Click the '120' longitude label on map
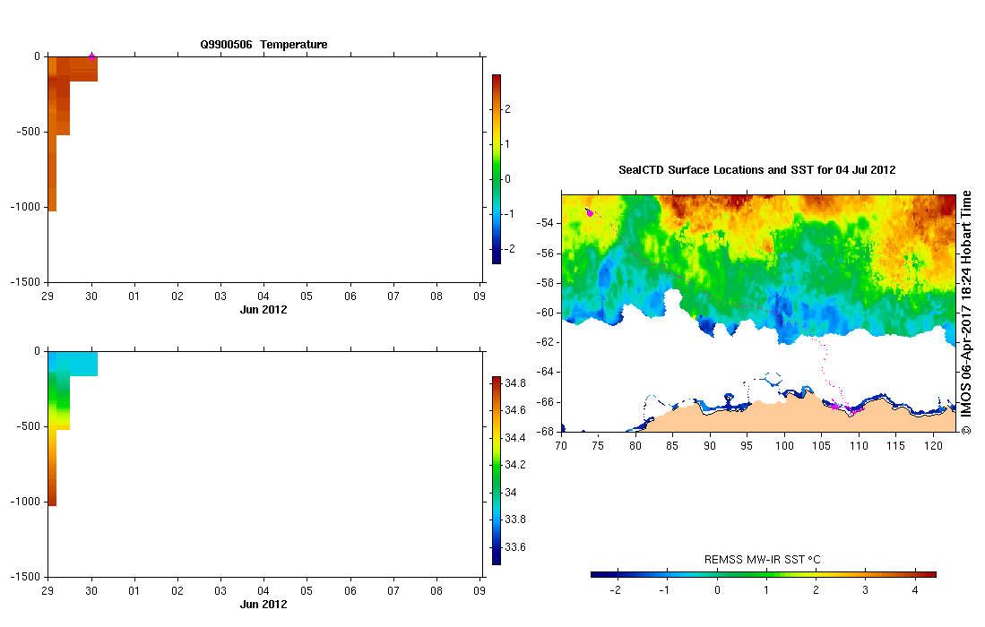This screenshot has height=627, width=985. [x=934, y=445]
